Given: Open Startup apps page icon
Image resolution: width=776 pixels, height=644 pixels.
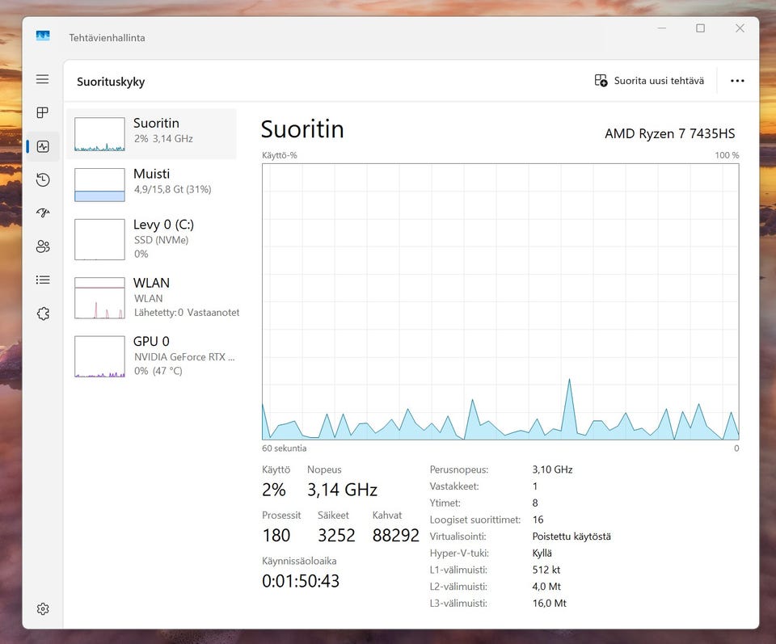Looking at the screenshot, I should point(43,213).
